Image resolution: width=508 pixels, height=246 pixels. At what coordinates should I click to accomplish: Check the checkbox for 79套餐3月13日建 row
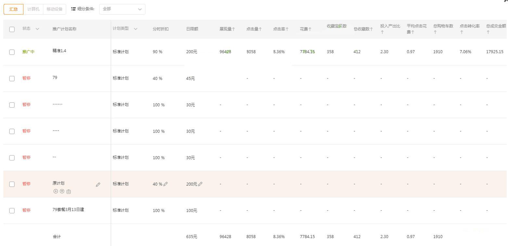point(12,210)
